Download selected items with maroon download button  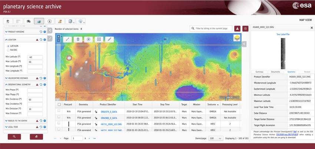click(x=237, y=28)
